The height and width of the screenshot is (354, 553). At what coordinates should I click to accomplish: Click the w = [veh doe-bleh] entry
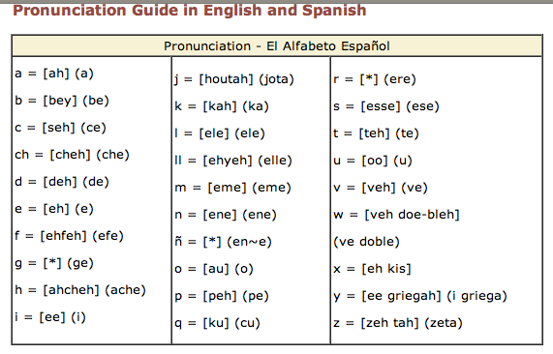point(396,214)
